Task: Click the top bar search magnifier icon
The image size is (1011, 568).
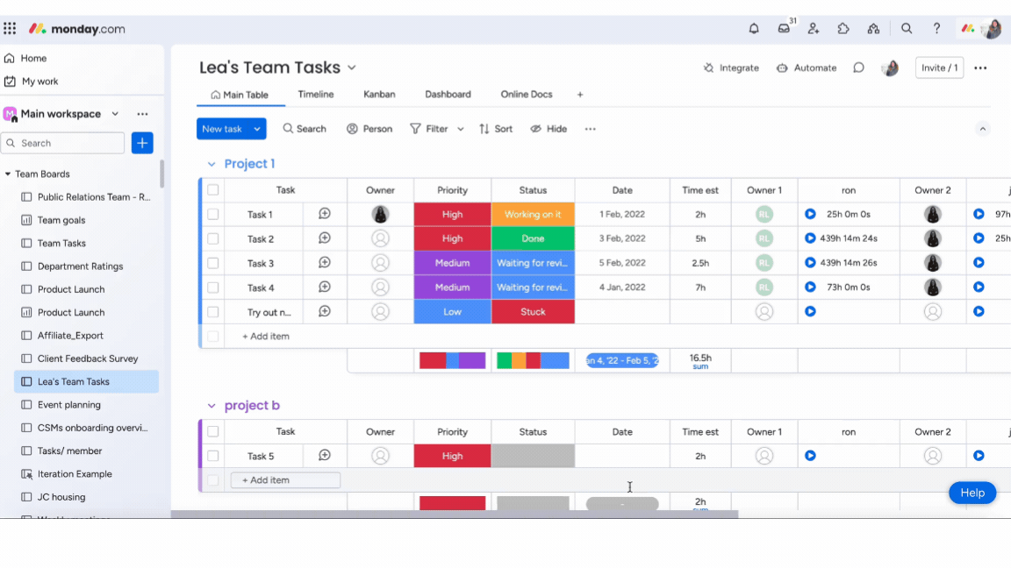Action: click(x=907, y=28)
